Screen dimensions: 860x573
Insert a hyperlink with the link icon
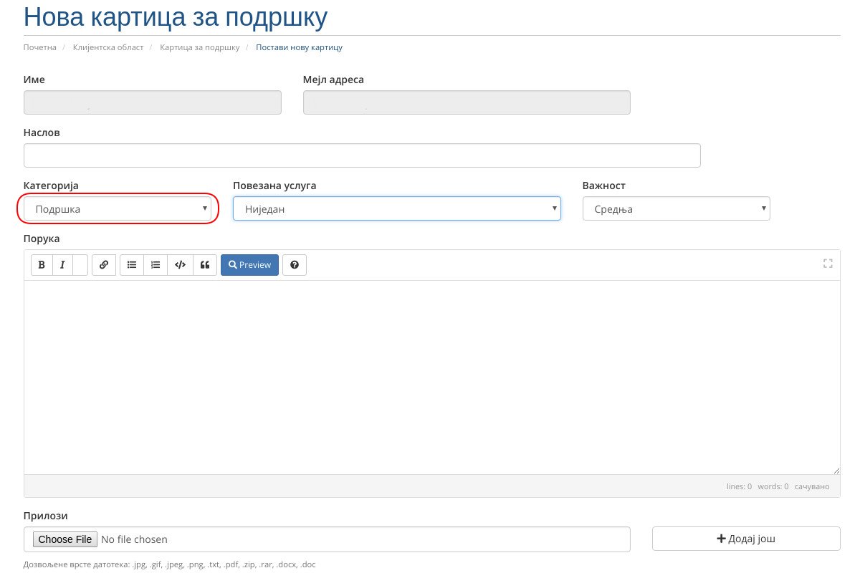coord(104,265)
